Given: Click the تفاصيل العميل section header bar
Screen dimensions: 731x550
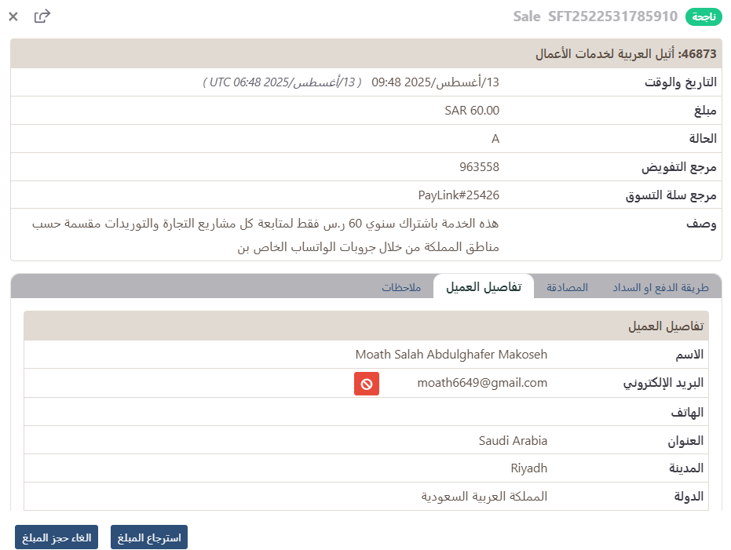Looking at the screenshot, I should coord(366,326).
